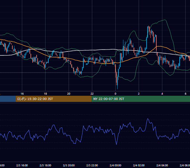This screenshot has width=190, height=168.
Task: Select the 20 hour label on price chart axis
Action: 69,94
